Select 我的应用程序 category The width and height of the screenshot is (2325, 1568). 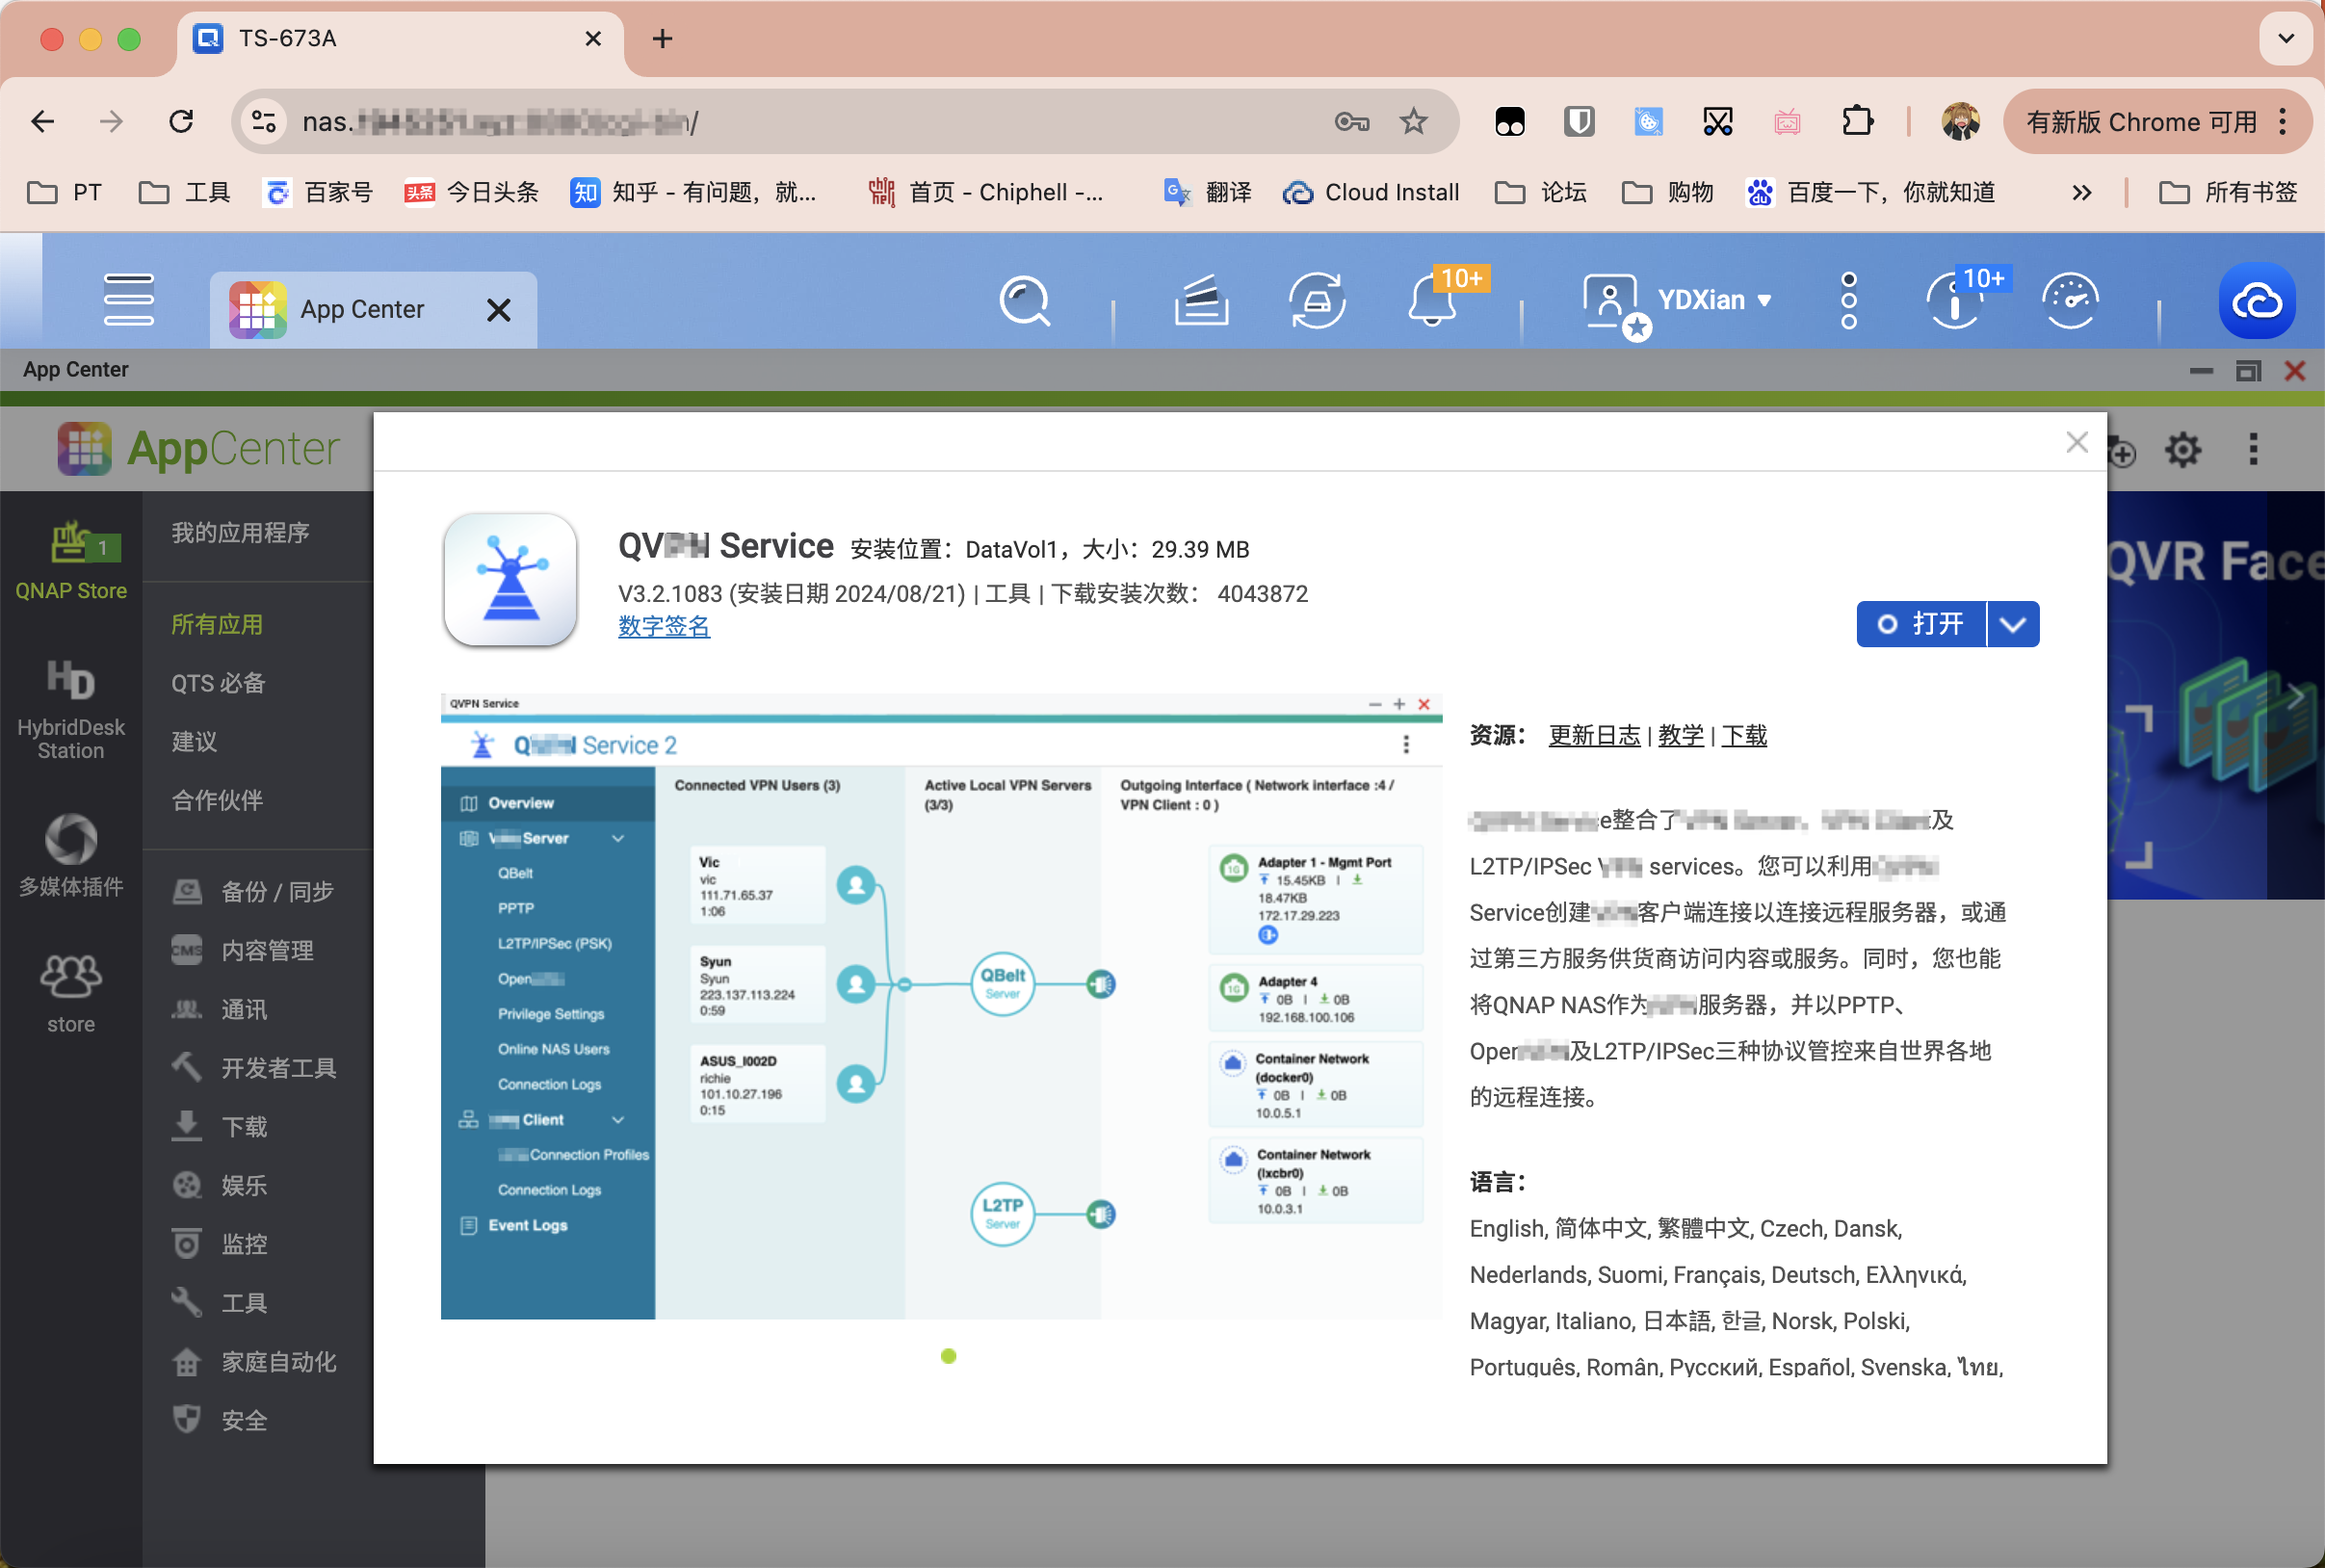[240, 532]
